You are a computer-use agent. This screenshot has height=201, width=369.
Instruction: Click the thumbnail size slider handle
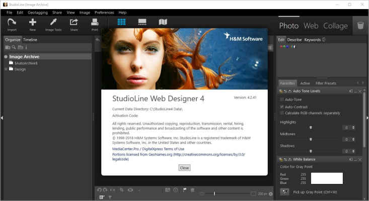click(x=214, y=194)
